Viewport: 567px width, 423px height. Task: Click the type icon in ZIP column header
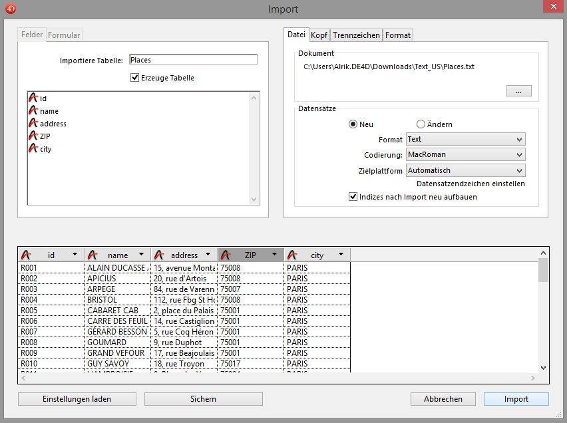pos(226,255)
